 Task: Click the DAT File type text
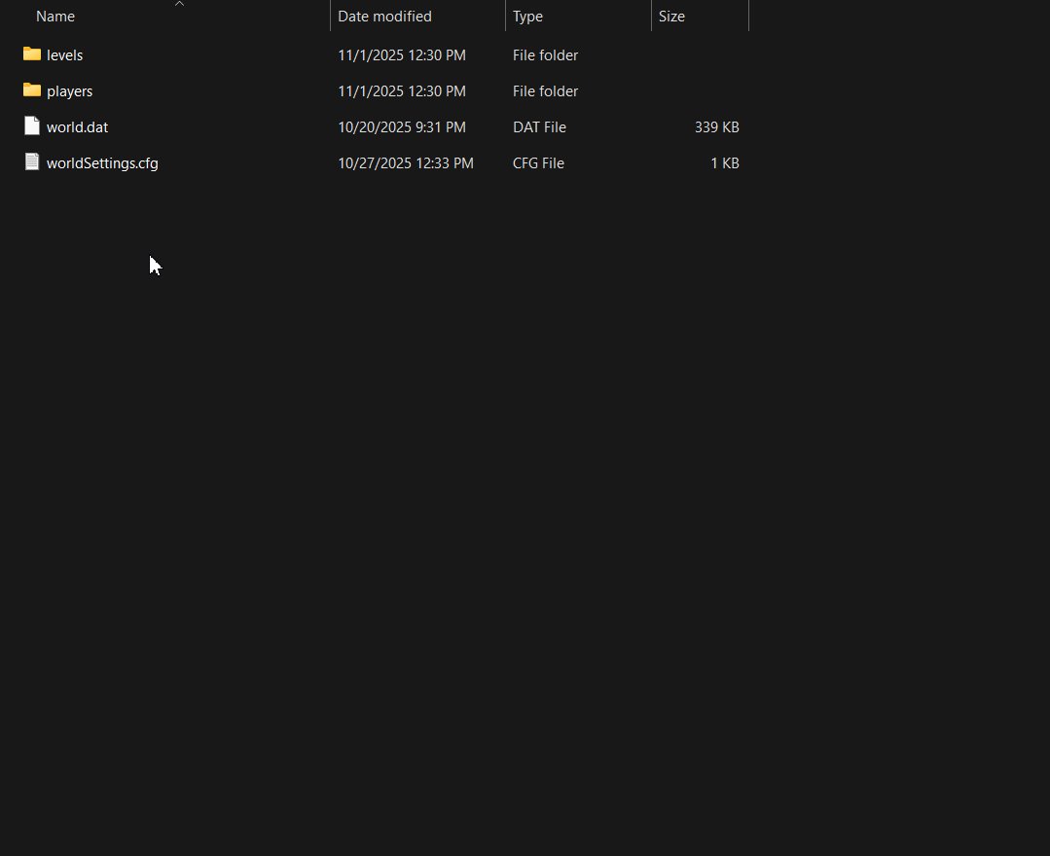[539, 127]
